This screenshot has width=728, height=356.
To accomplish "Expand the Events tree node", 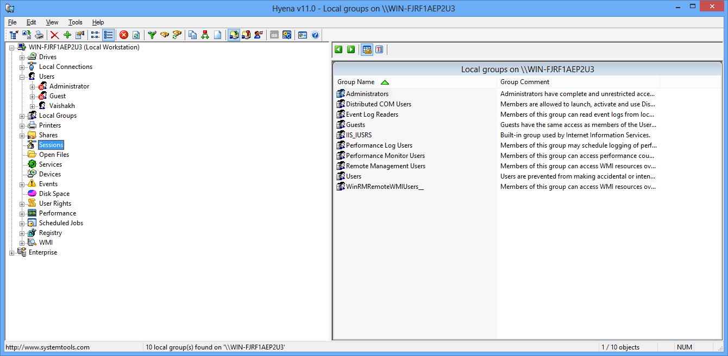I will tap(22, 183).
